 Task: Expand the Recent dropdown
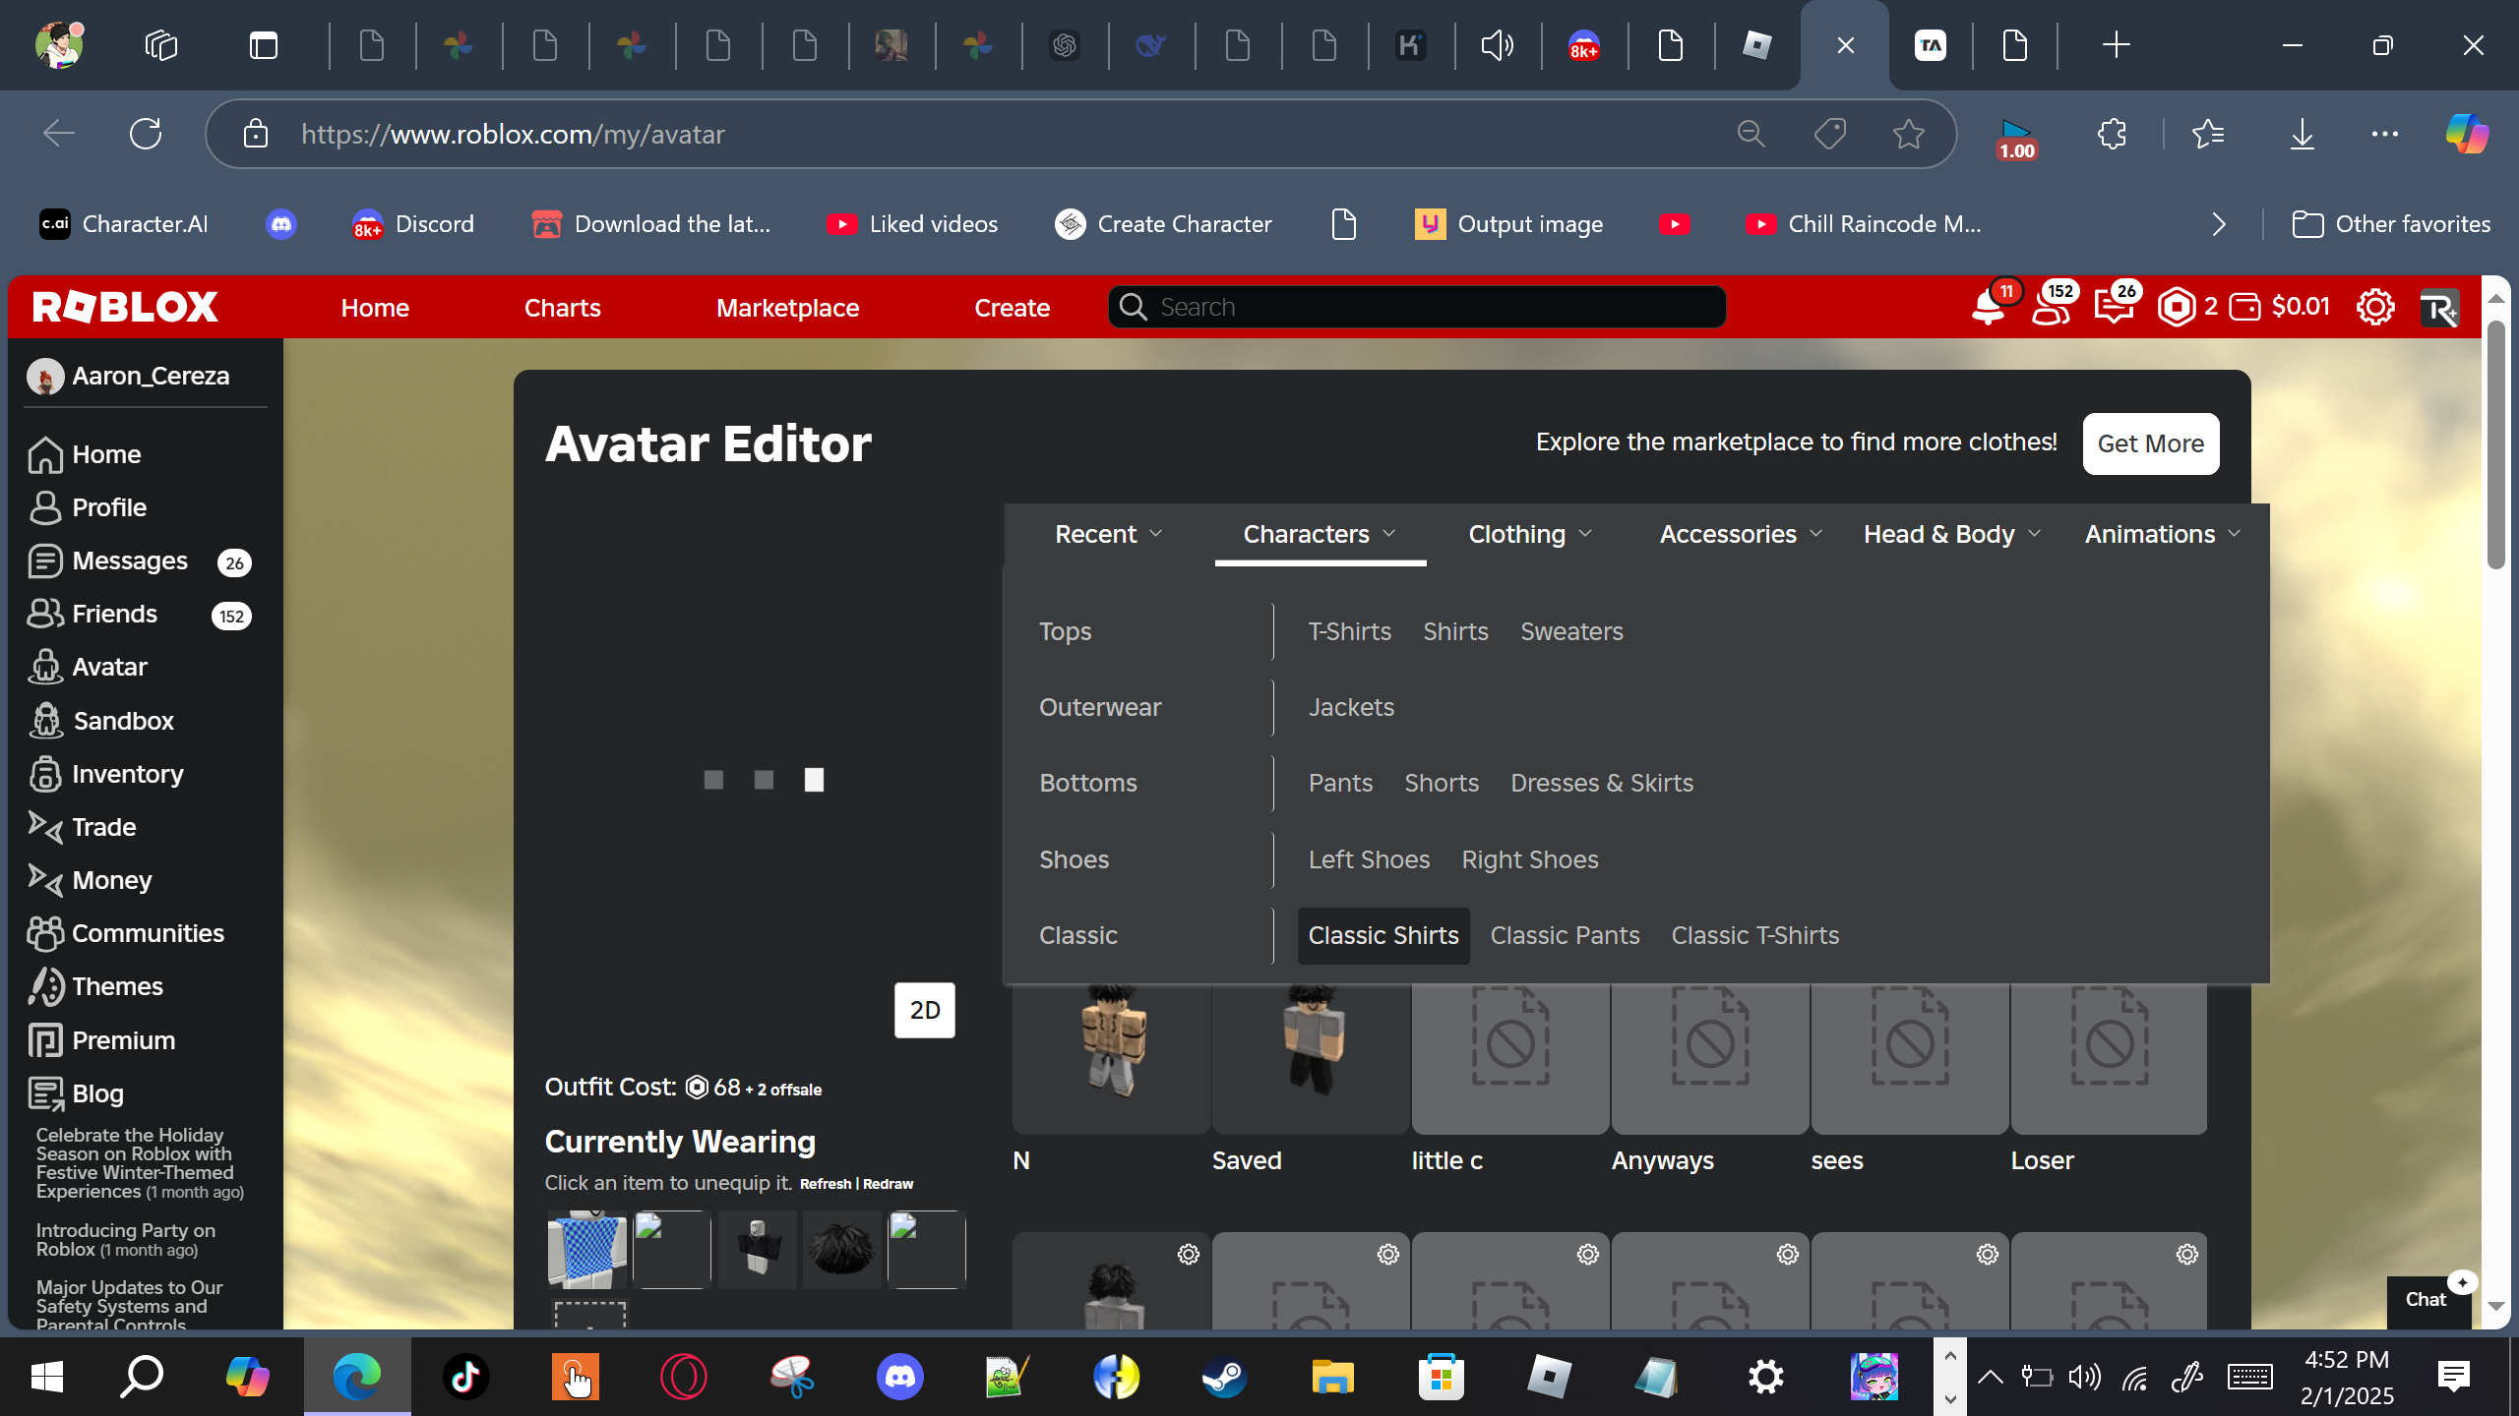pos(1108,534)
